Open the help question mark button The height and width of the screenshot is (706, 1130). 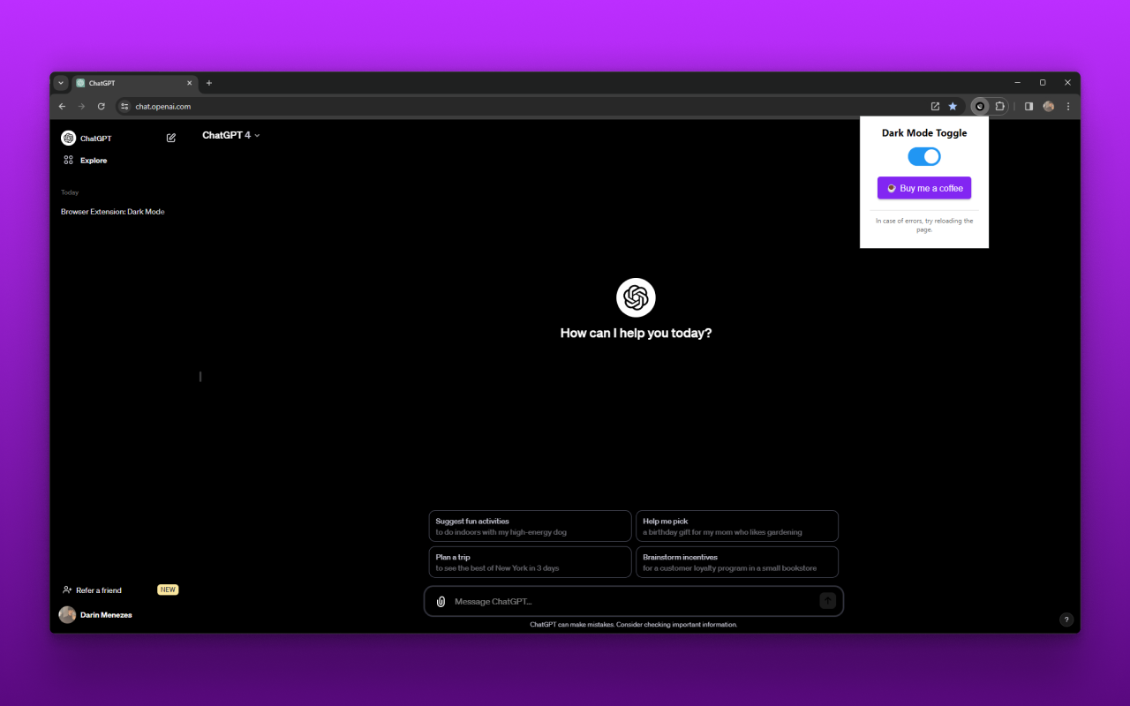tap(1066, 620)
